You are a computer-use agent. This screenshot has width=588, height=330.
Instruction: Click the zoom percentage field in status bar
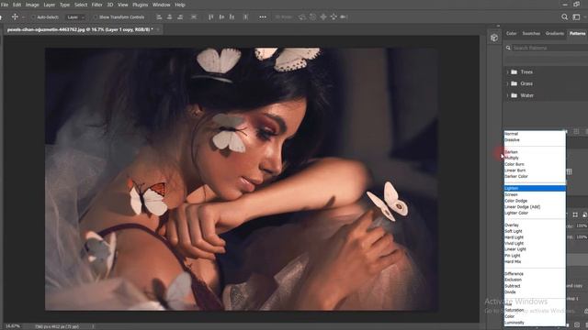pos(13,326)
